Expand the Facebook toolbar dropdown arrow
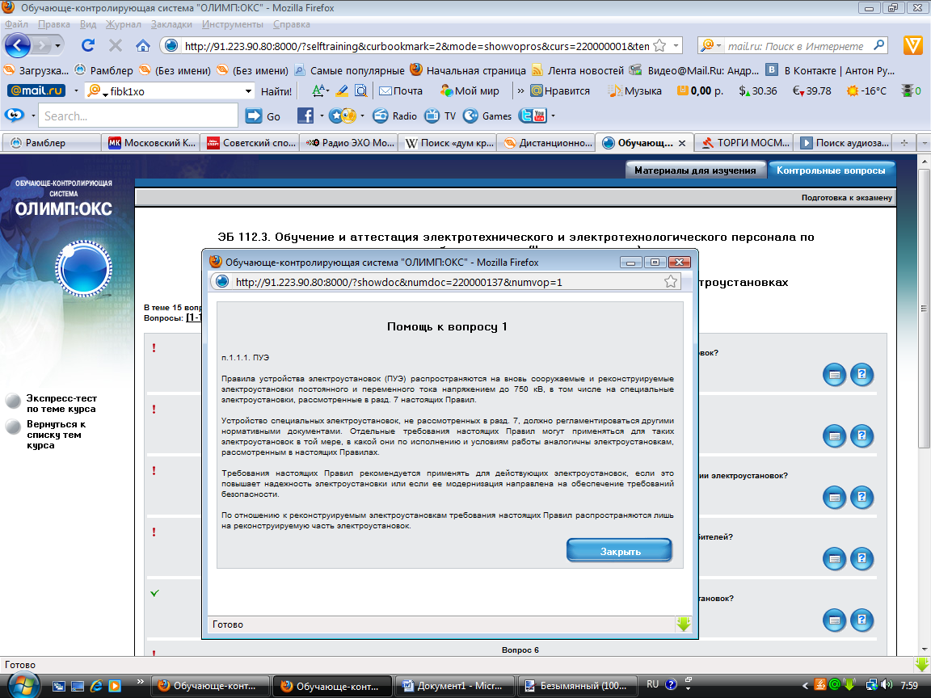931x698 pixels. click(x=321, y=116)
